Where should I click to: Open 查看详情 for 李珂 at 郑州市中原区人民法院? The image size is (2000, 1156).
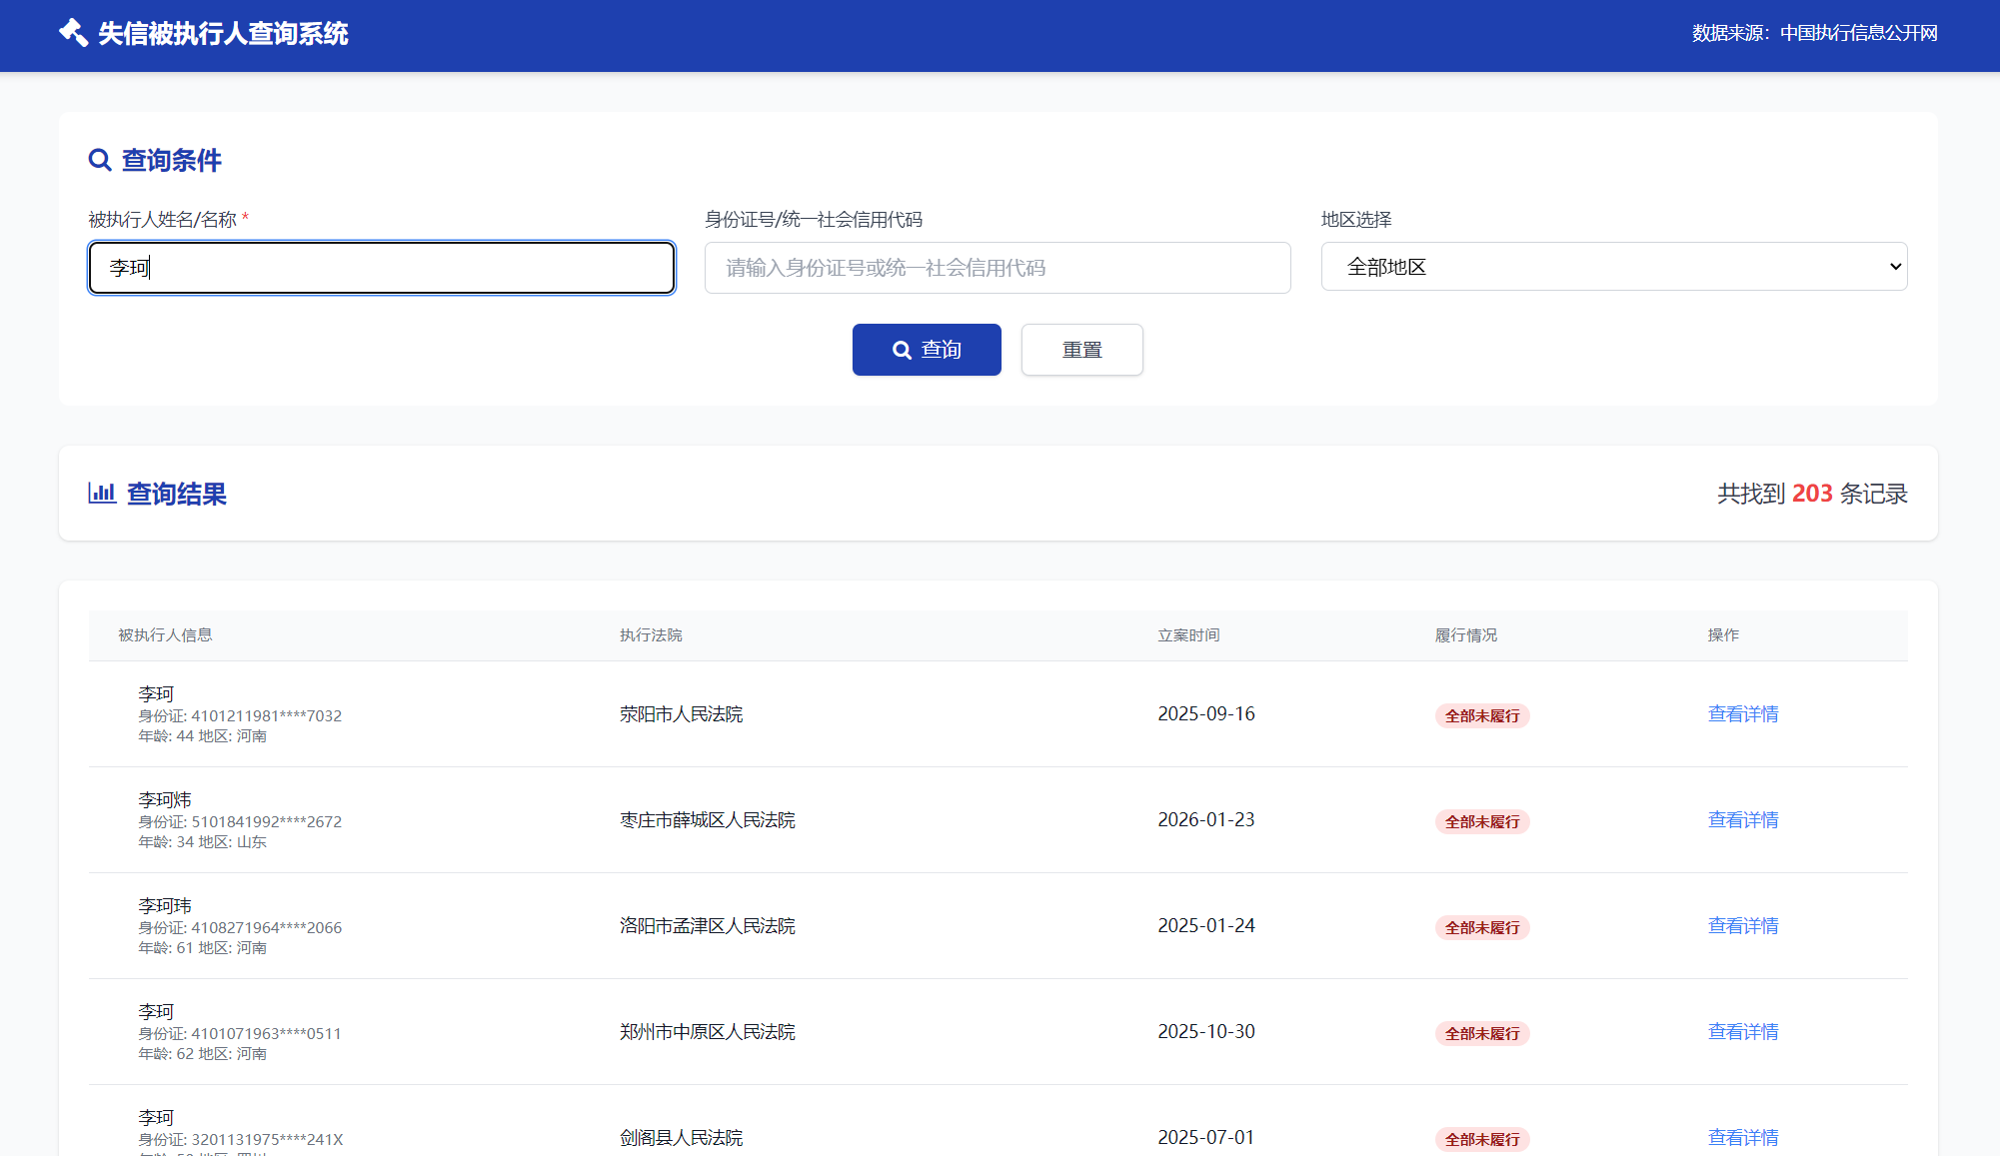(x=1743, y=1031)
